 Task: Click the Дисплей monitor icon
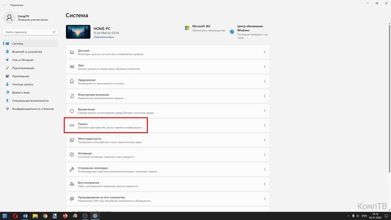(72, 52)
